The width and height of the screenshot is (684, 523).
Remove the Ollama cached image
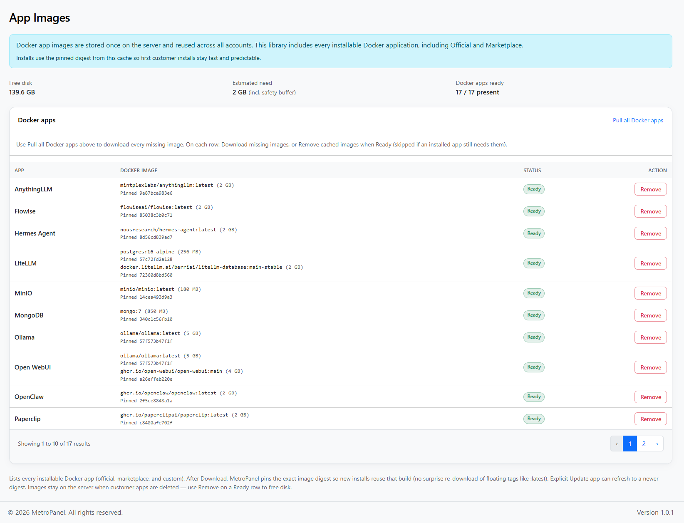[x=651, y=337]
